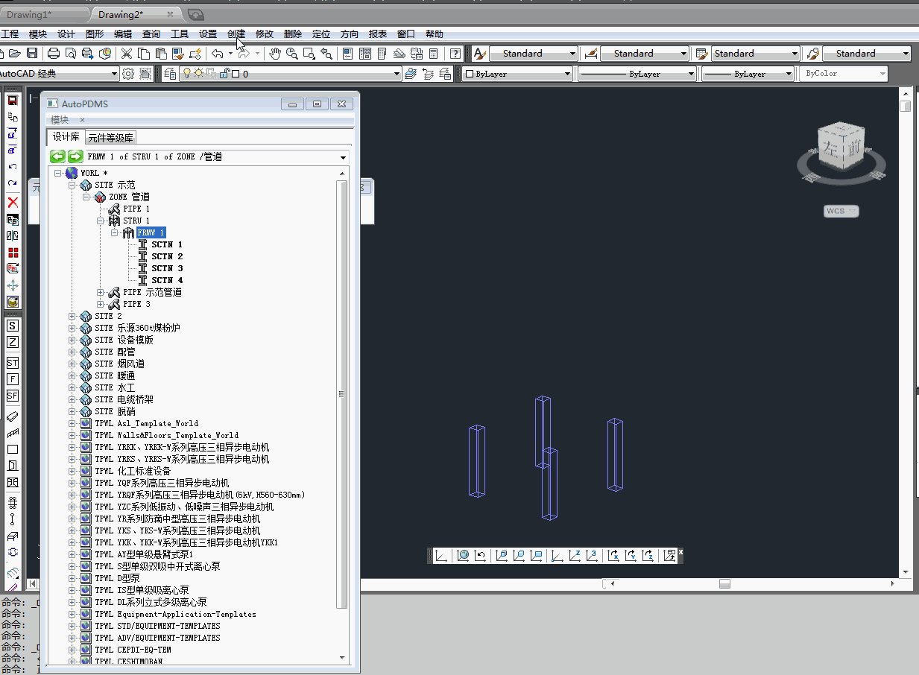919x675 pixels.
Task: Collapse the FRMW 1 tree node
Action: tap(115, 232)
